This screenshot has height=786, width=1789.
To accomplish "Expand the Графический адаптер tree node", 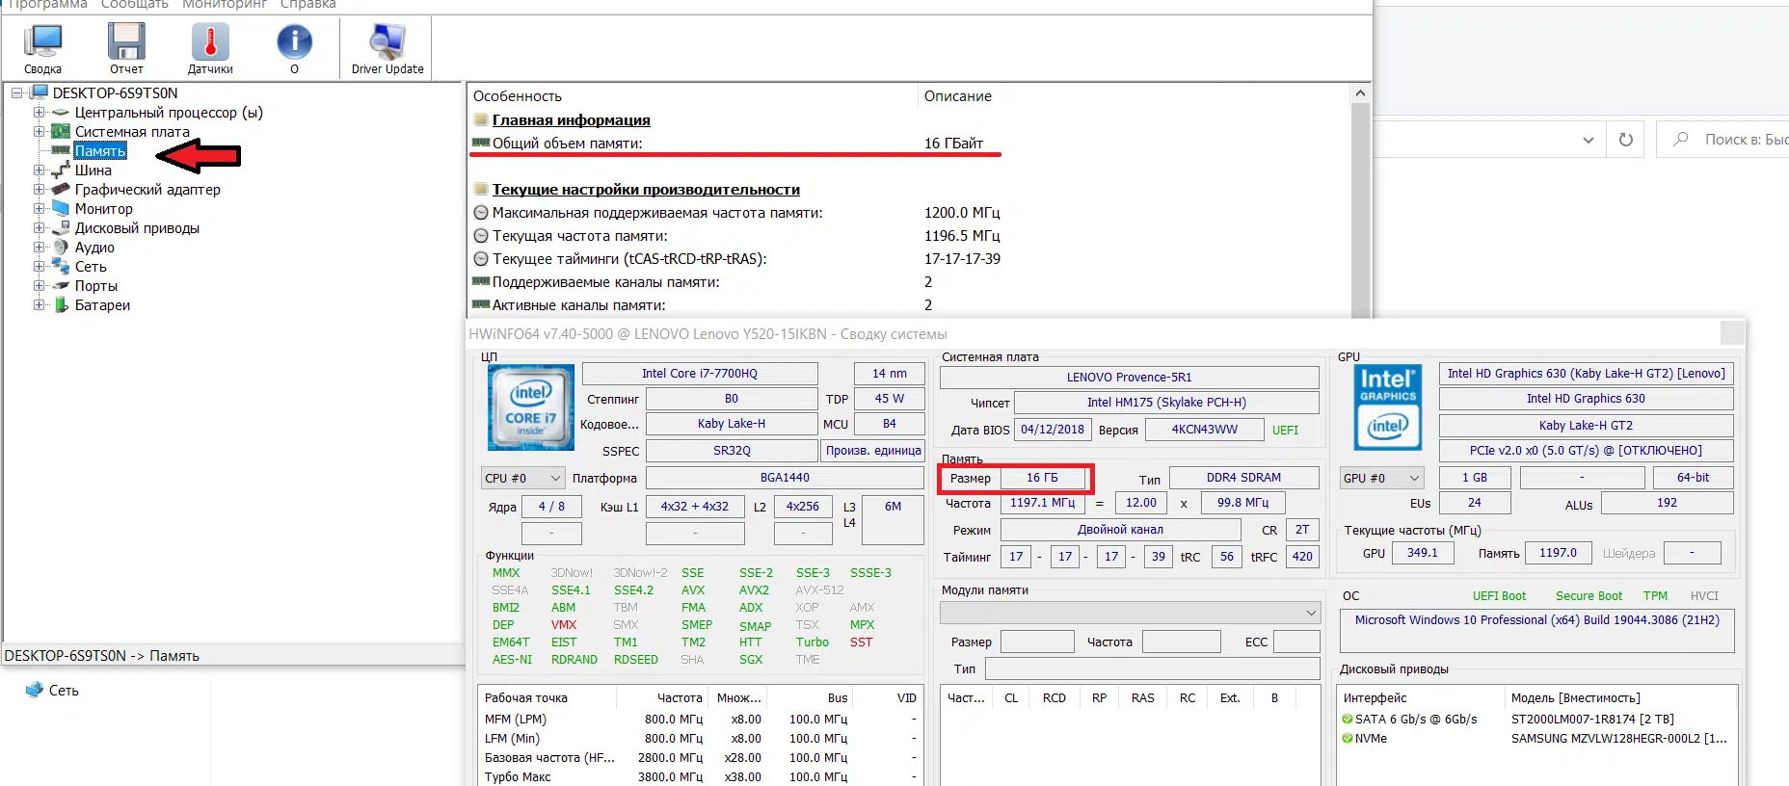I will (40, 190).
